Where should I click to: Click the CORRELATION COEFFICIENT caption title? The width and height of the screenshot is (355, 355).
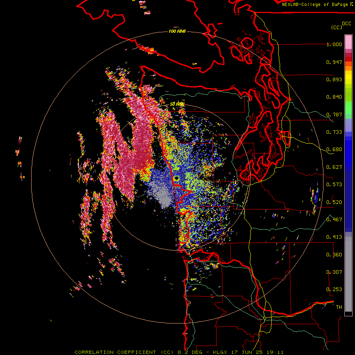[115, 352]
